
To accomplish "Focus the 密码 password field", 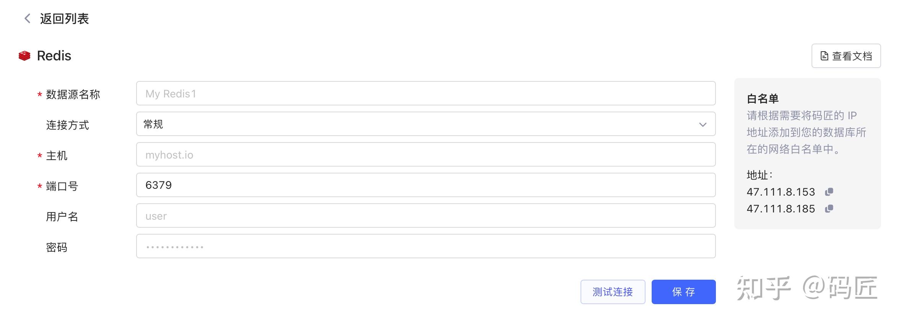I will [x=425, y=246].
